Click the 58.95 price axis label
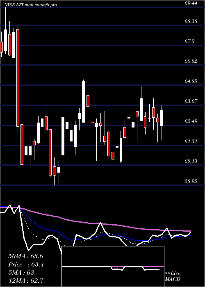The image size is (205, 287). point(191,181)
